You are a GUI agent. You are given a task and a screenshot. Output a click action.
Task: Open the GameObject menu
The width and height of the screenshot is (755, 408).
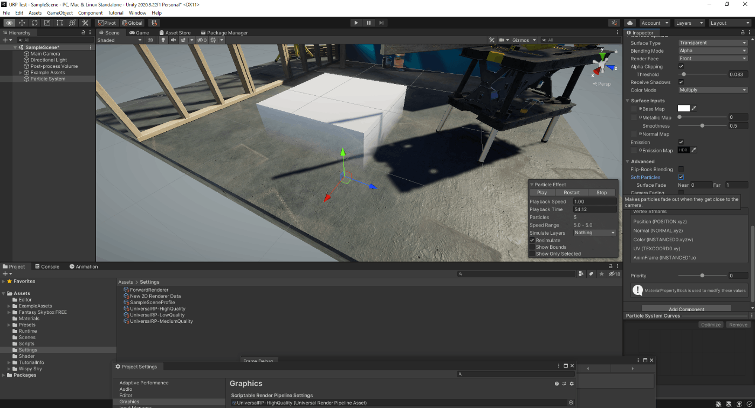point(60,13)
